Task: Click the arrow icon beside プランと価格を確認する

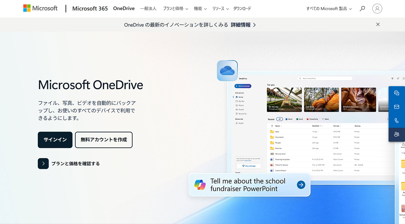Action: pos(43,164)
